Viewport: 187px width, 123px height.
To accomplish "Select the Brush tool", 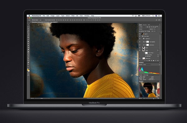I will (28, 39).
